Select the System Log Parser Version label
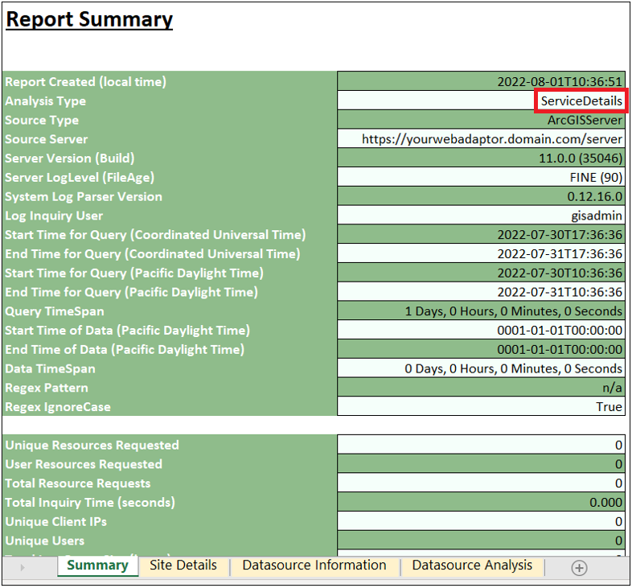The image size is (632, 588). [x=84, y=196]
